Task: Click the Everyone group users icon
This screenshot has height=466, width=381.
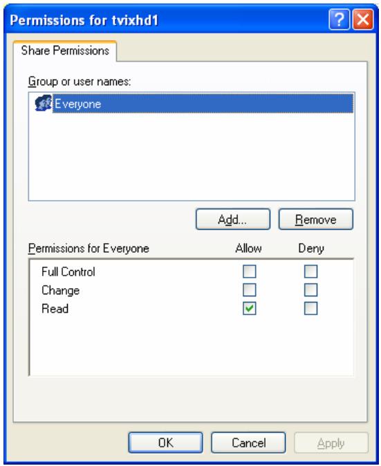Action: click(44, 103)
